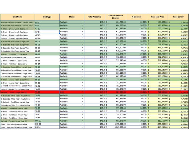Image resolution: width=189 pixels, height=142 pixels.
Task: Open the Status dropdown arrow for unit GF-01
Action: coord(83,22)
